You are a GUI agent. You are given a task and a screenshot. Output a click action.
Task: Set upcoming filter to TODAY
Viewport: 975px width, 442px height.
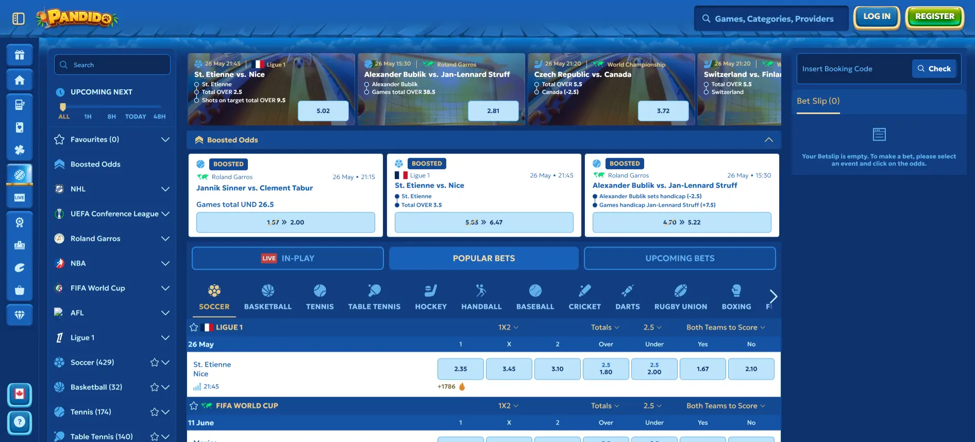point(136,117)
